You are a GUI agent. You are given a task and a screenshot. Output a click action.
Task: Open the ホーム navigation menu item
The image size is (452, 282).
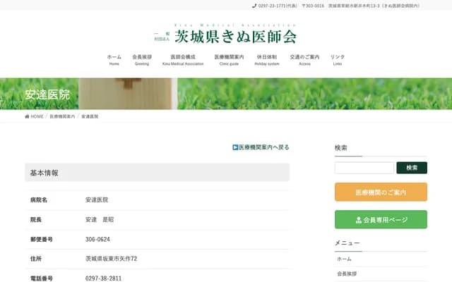point(114,60)
